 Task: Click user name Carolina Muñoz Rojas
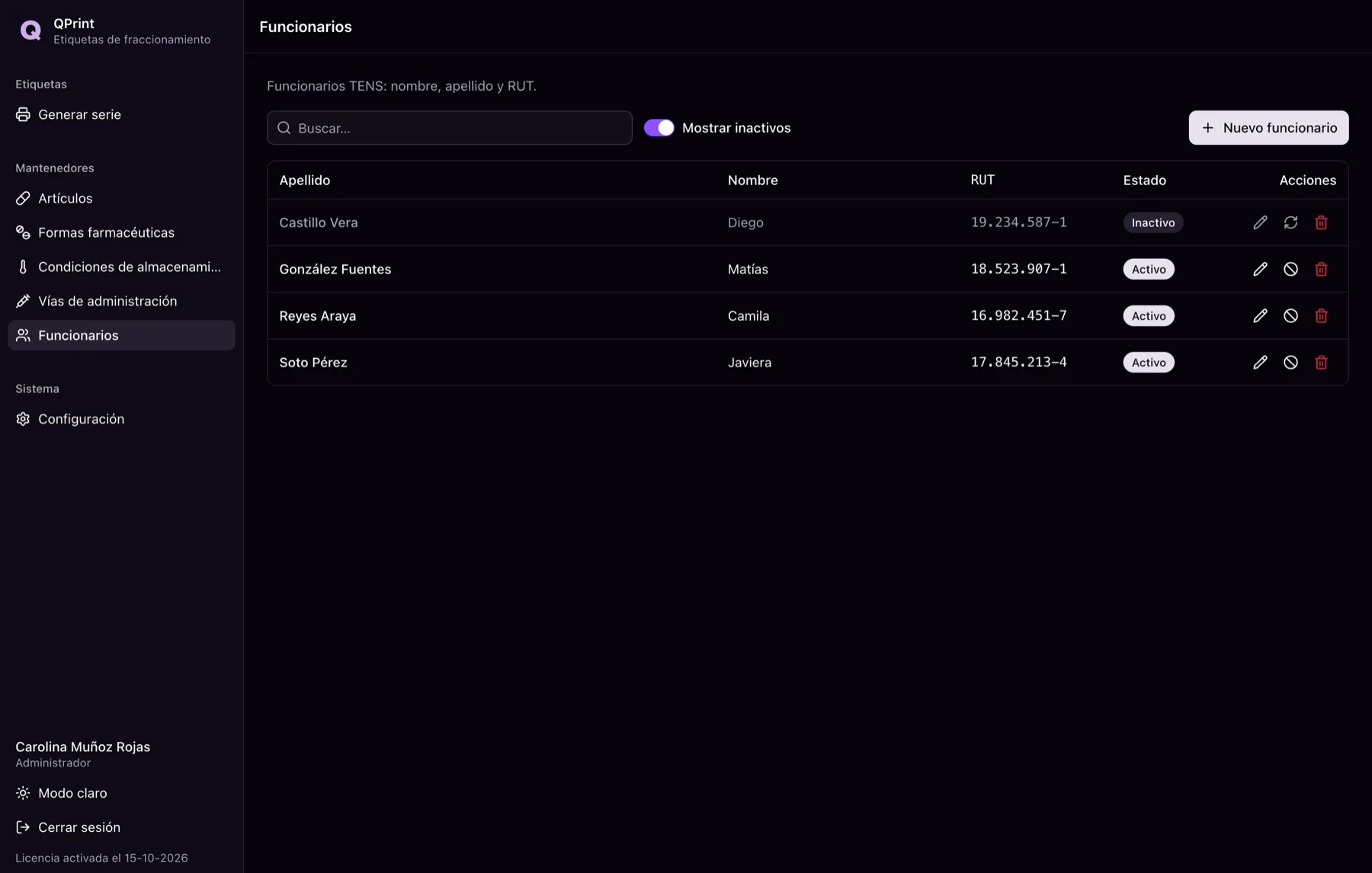[x=82, y=747]
